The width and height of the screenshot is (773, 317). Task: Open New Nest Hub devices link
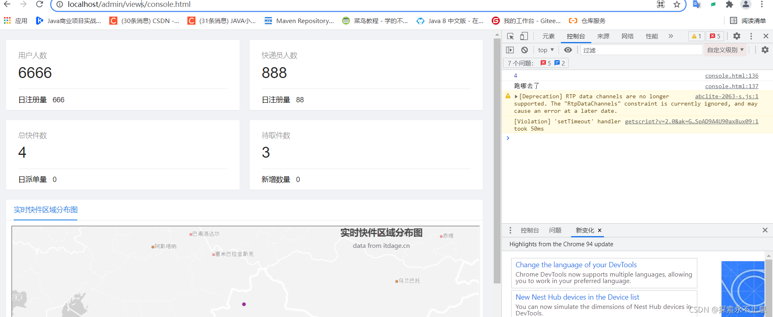coord(578,297)
